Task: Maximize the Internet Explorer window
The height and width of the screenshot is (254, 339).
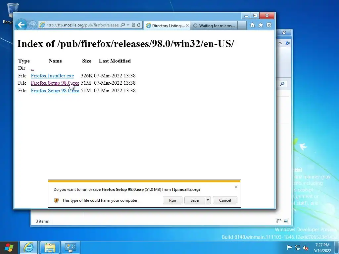Action: 255,16
